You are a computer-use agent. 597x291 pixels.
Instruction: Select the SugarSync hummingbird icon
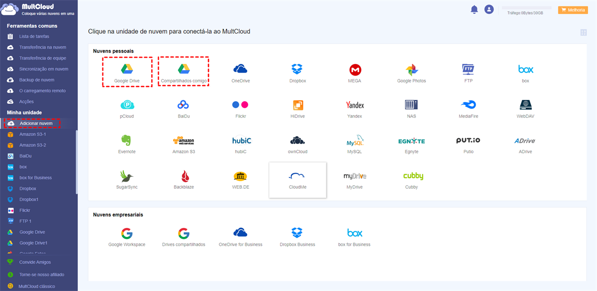tap(127, 176)
